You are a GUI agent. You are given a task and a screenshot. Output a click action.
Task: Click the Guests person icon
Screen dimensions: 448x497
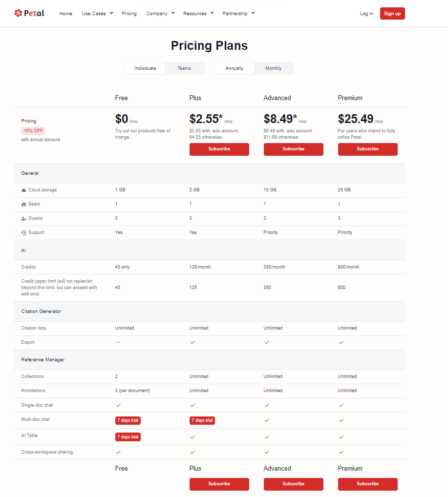[x=23, y=218]
